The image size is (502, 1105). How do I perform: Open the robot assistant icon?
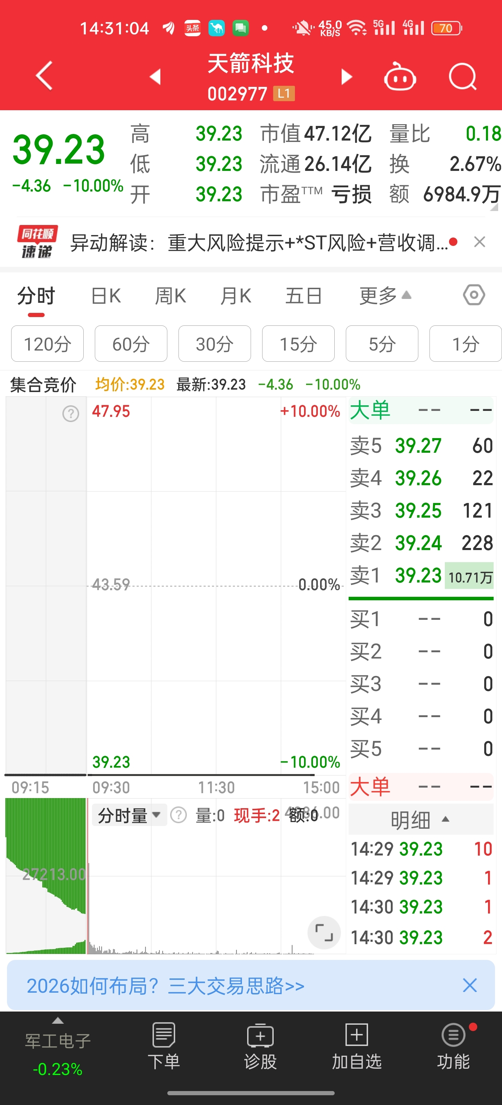[x=400, y=76]
